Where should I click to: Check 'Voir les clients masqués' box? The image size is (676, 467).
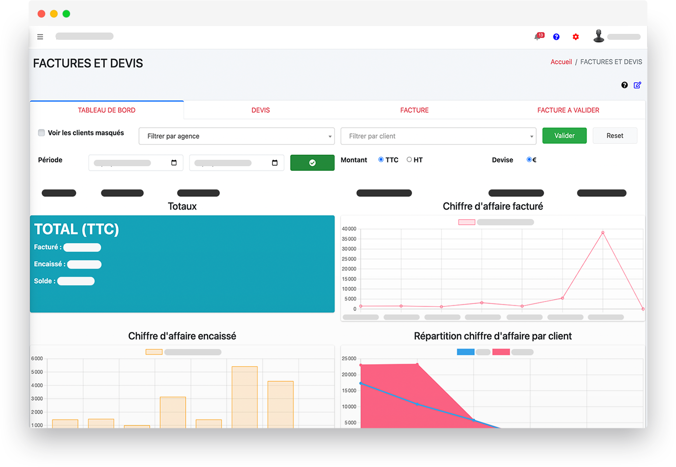tap(42, 133)
